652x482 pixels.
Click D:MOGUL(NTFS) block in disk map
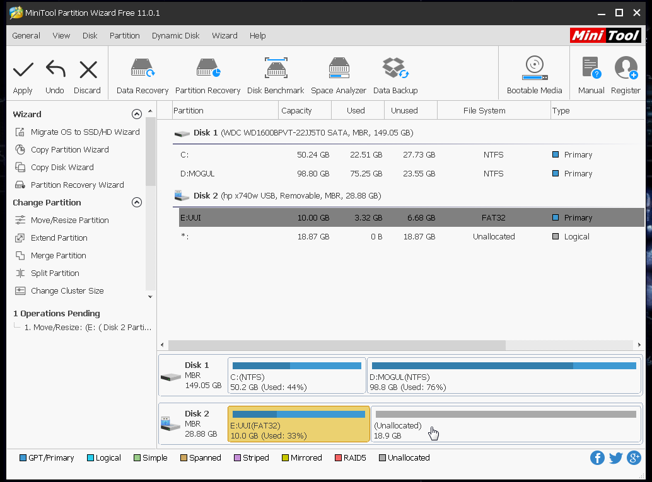[x=504, y=376]
